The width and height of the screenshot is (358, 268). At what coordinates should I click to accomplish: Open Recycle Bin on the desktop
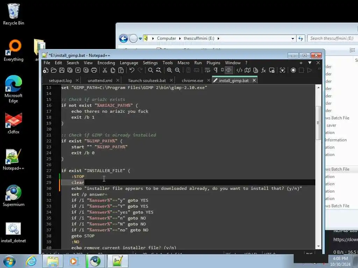point(14,14)
